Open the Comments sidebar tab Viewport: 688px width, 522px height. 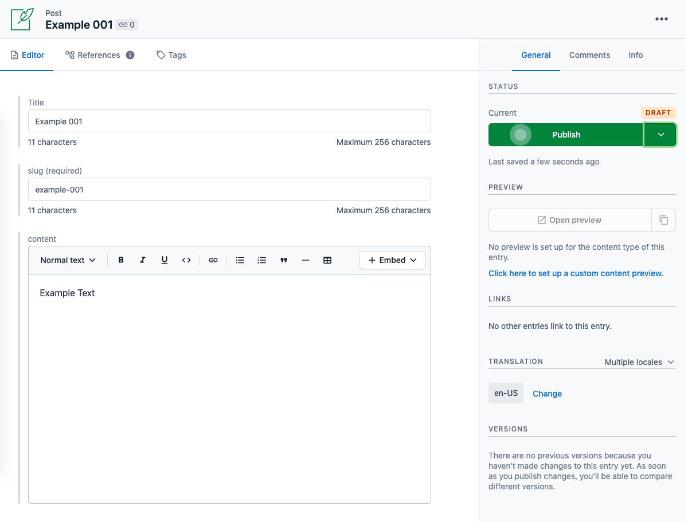(589, 55)
